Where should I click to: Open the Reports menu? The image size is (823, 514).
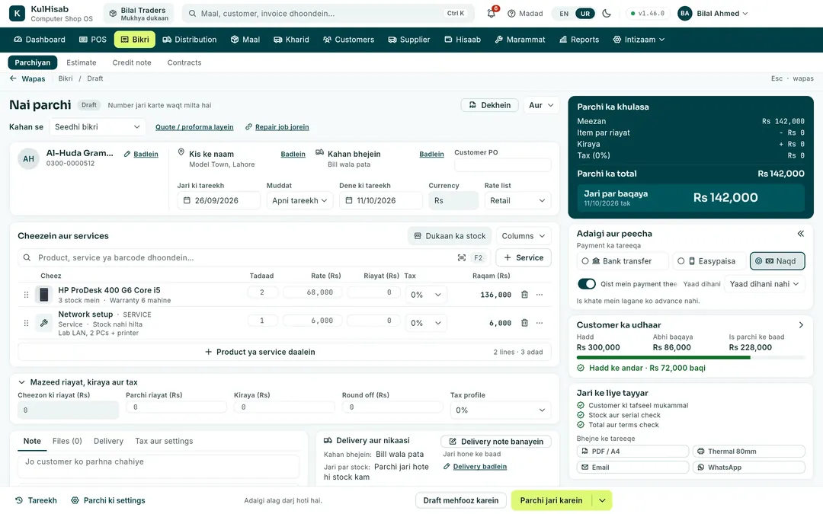[x=579, y=40]
